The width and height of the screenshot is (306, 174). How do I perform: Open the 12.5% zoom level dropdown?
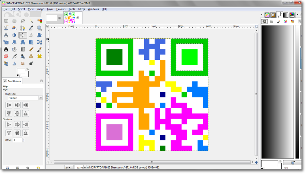point(85,167)
